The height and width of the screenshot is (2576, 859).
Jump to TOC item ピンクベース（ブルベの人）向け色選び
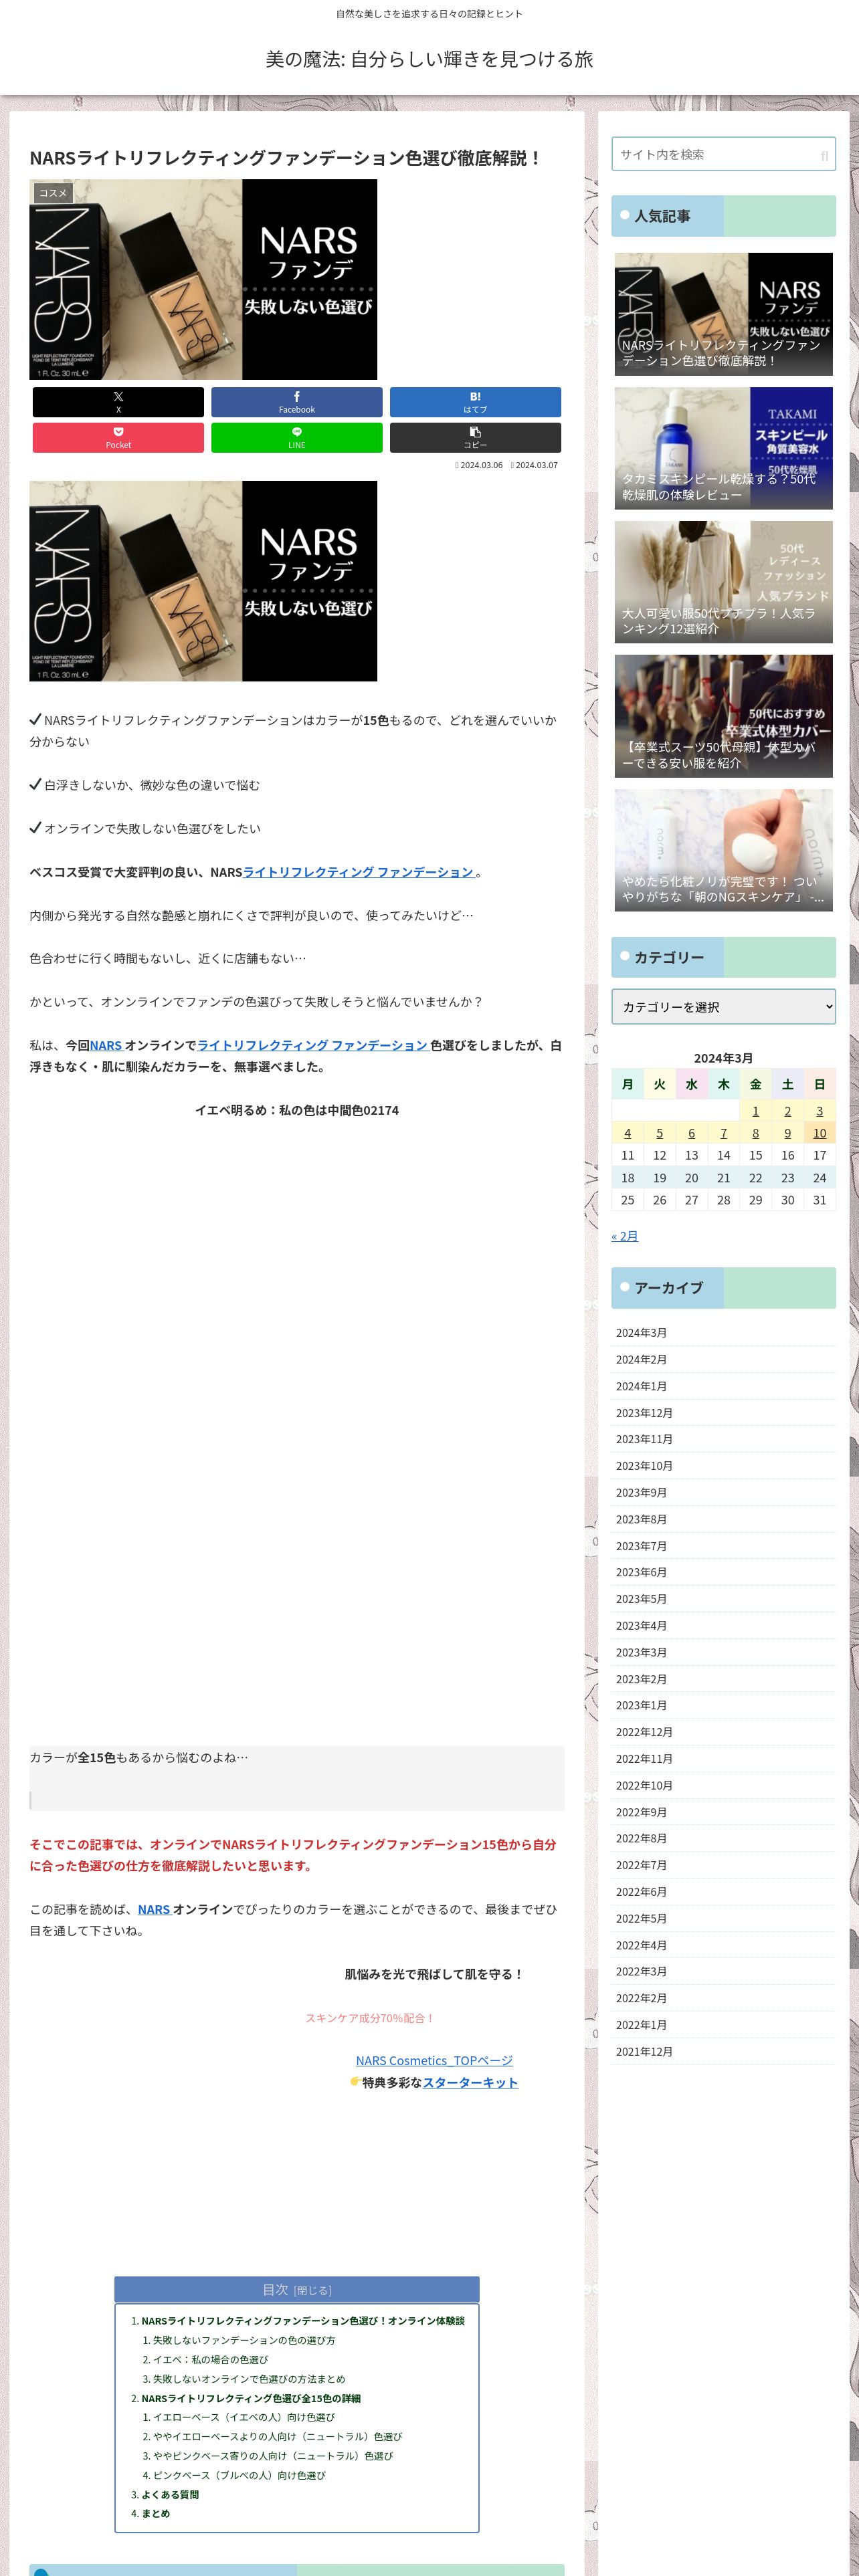(239, 2475)
